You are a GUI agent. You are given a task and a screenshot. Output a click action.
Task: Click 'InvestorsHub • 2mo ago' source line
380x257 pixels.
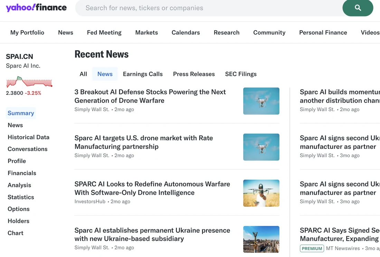click(x=102, y=201)
